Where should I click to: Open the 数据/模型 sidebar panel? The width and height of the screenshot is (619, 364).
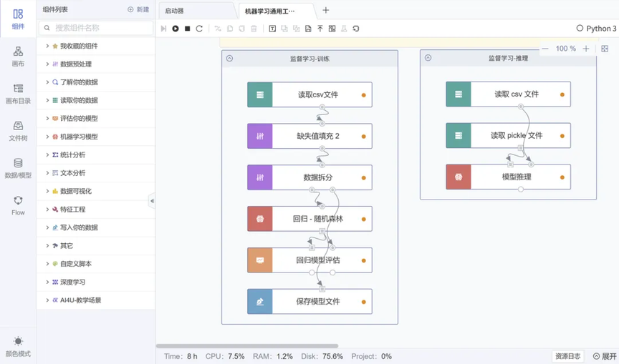coord(18,168)
